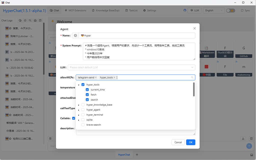Screen dimensions: 256x160
Task: Close the Agent dialog with X
Action: [x=194, y=28]
